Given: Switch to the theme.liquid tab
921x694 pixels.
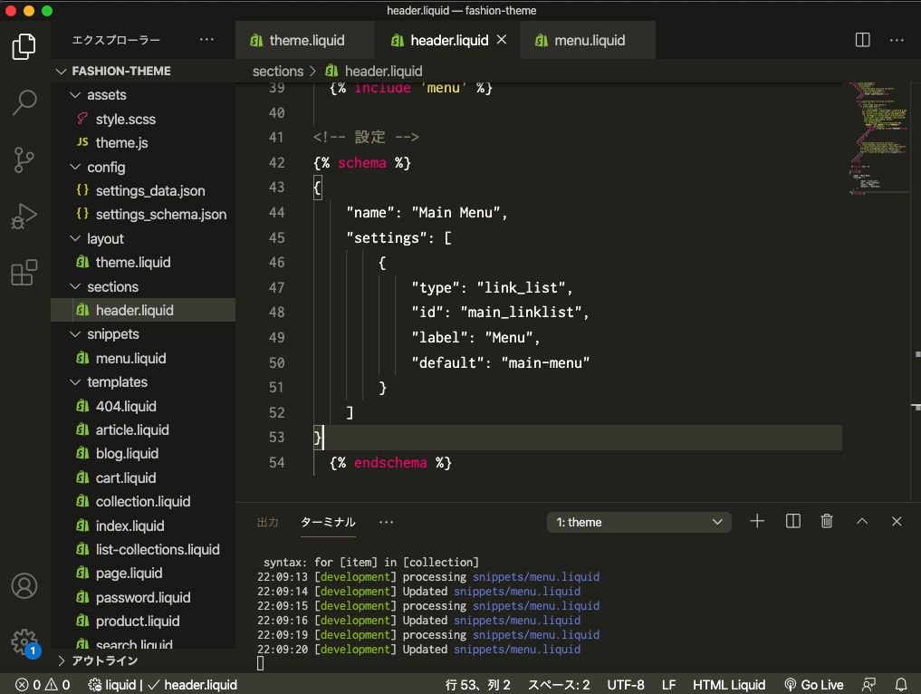Looking at the screenshot, I should point(306,41).
